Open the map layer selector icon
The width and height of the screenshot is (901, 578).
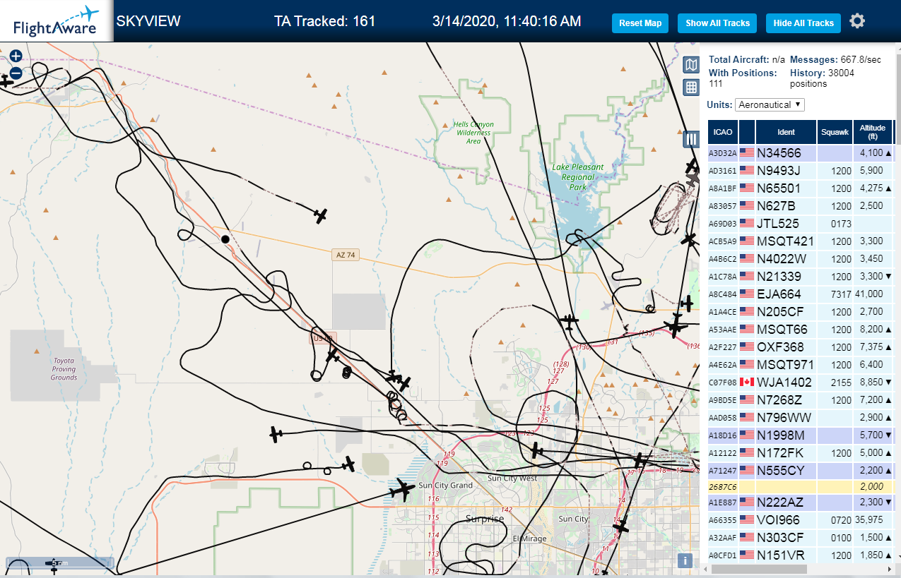point(691,66)
